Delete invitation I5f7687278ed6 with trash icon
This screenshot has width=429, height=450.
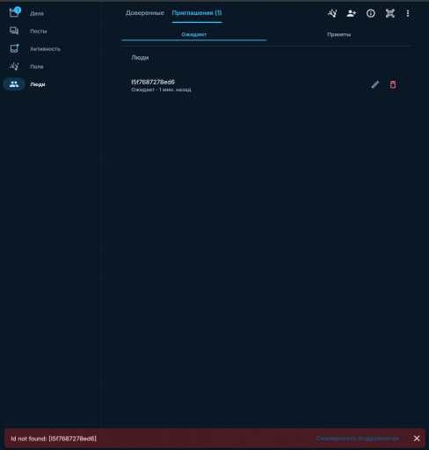point(393,84)
